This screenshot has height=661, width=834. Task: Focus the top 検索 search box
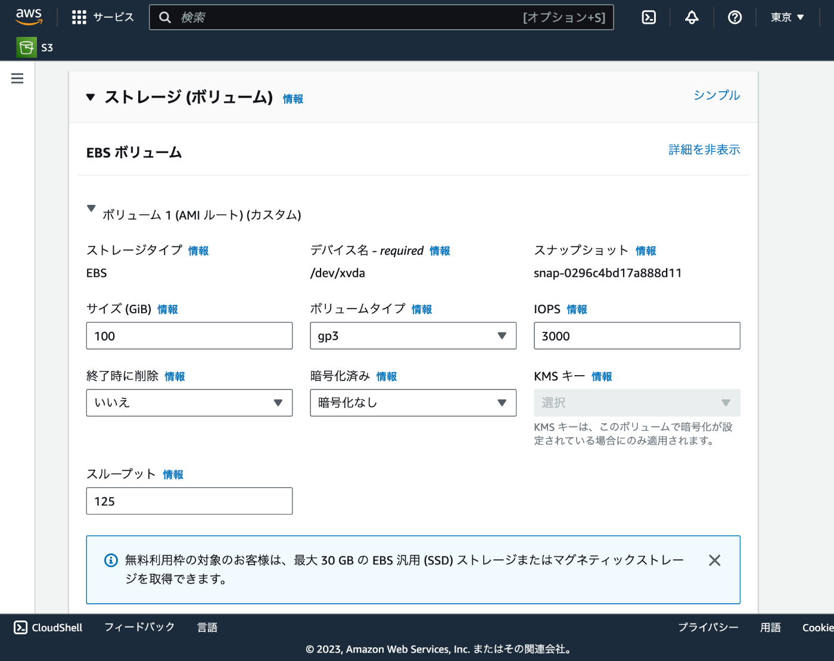pos(381,17)
